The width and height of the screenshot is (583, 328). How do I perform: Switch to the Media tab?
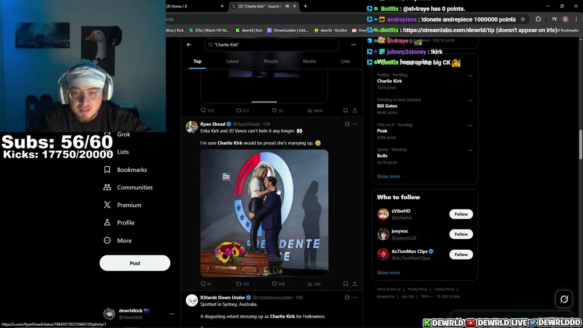[x=309, y=61]
